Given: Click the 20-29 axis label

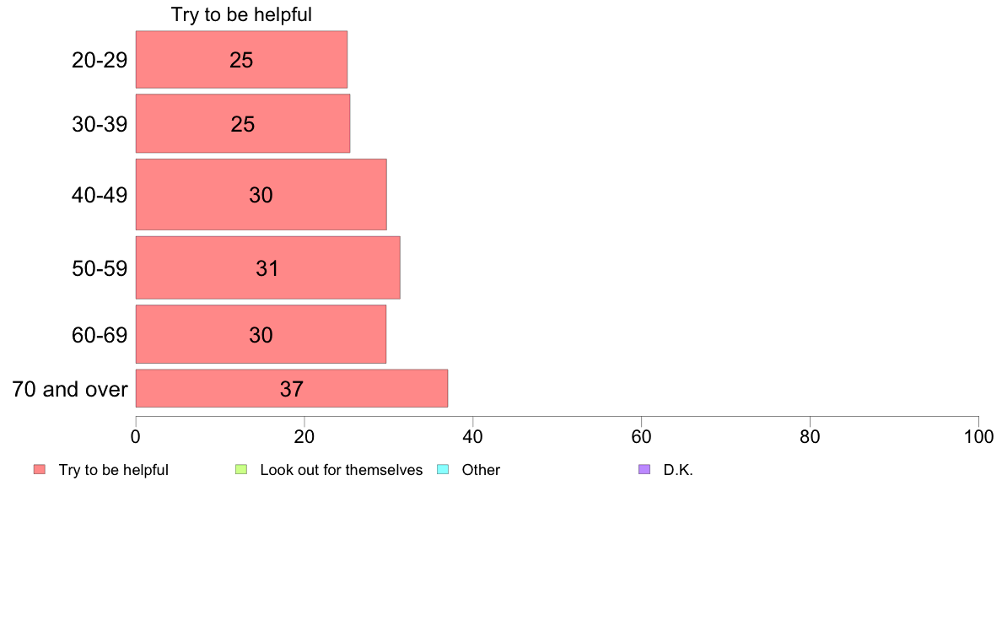Looking at the screenshot, I should click(x=100, y=60).
